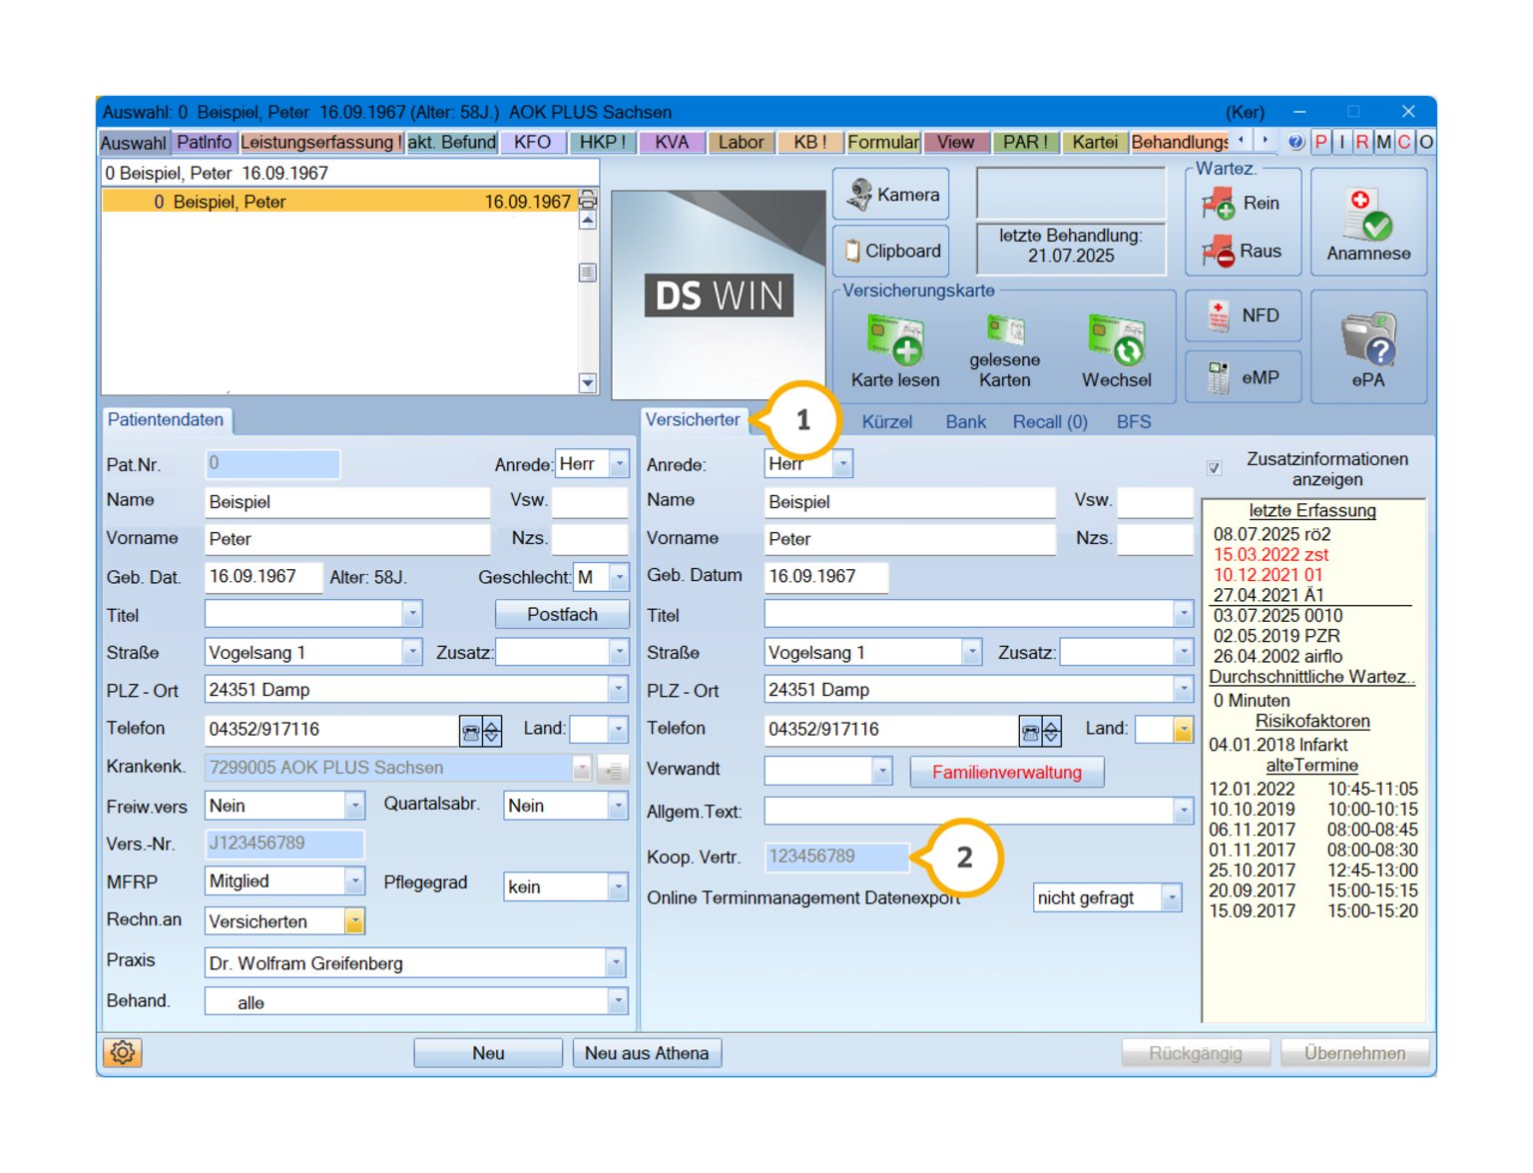Expand the Geschlecht dropdown

620,577
